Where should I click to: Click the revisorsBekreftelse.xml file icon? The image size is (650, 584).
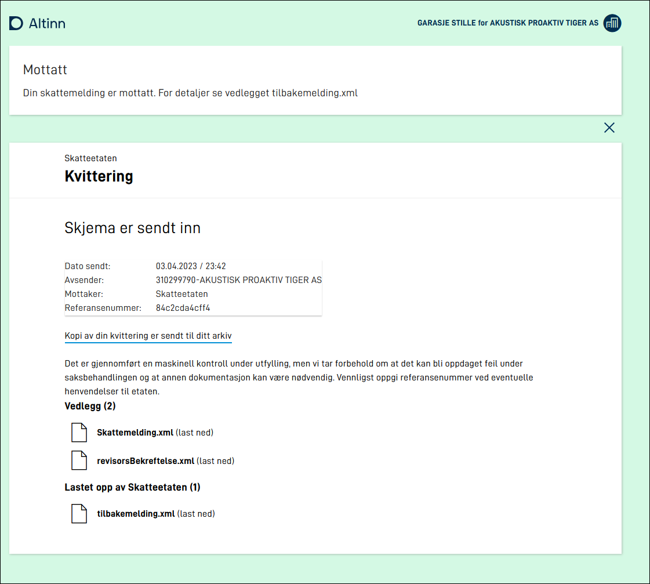(79, 460)
